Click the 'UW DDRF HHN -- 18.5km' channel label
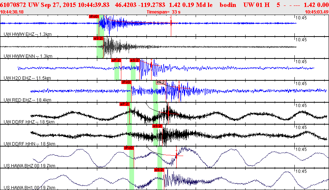The width and height of the screenshot is (329, 190). (x=30, y=144)
